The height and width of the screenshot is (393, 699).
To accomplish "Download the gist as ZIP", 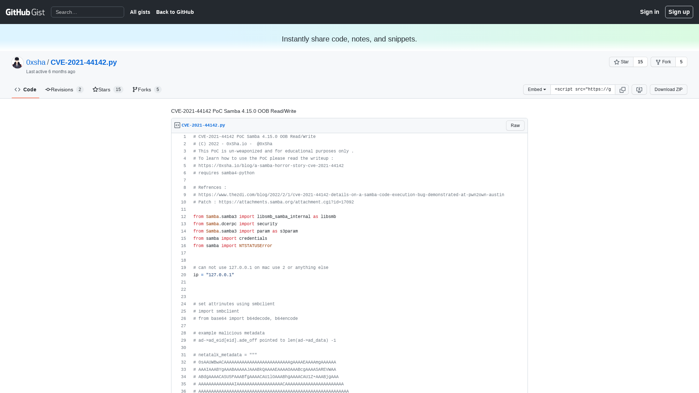I will (668, 90).
